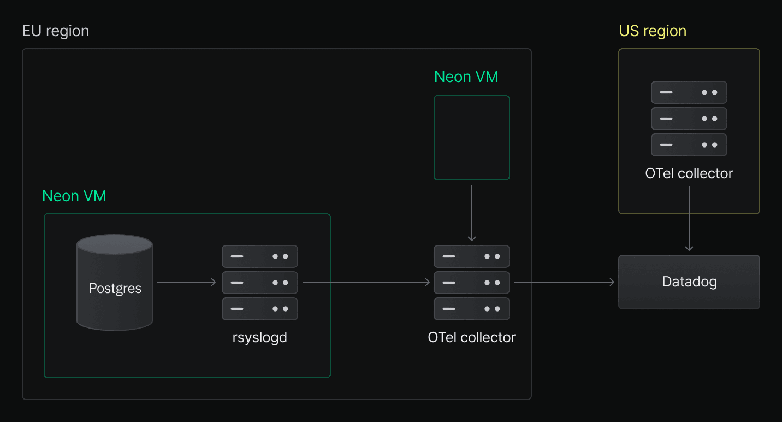This screenshot has height=422, width=782.
Task: Click the Datadog box
Action: tap(689, 282)
